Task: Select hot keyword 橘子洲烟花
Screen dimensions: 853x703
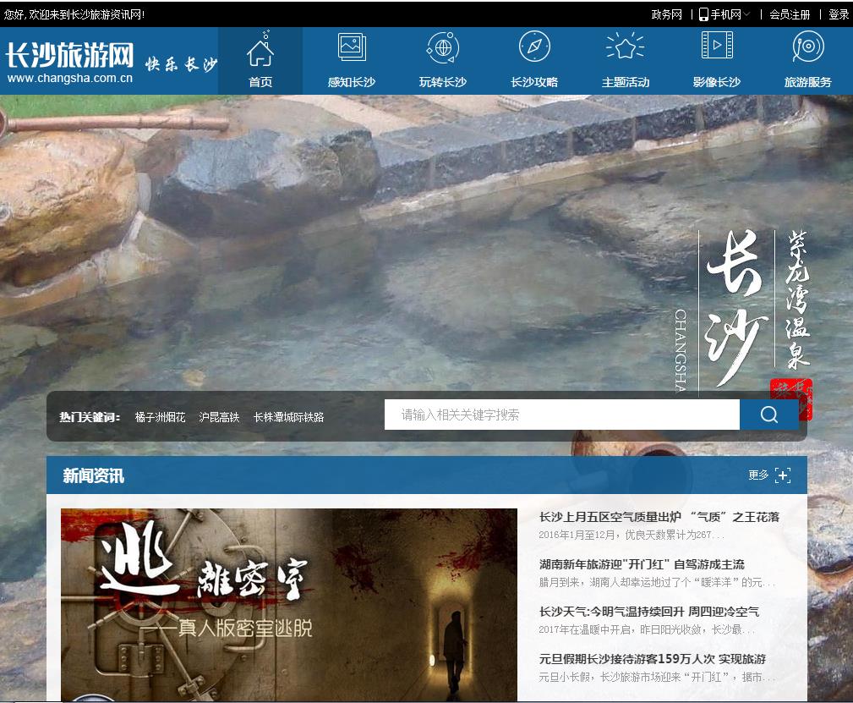Action: [x=160, y=417]
